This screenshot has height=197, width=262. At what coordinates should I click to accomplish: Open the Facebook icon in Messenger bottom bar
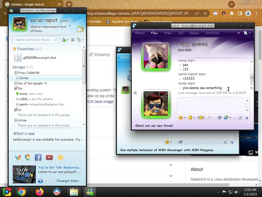(x=38, y=157)
